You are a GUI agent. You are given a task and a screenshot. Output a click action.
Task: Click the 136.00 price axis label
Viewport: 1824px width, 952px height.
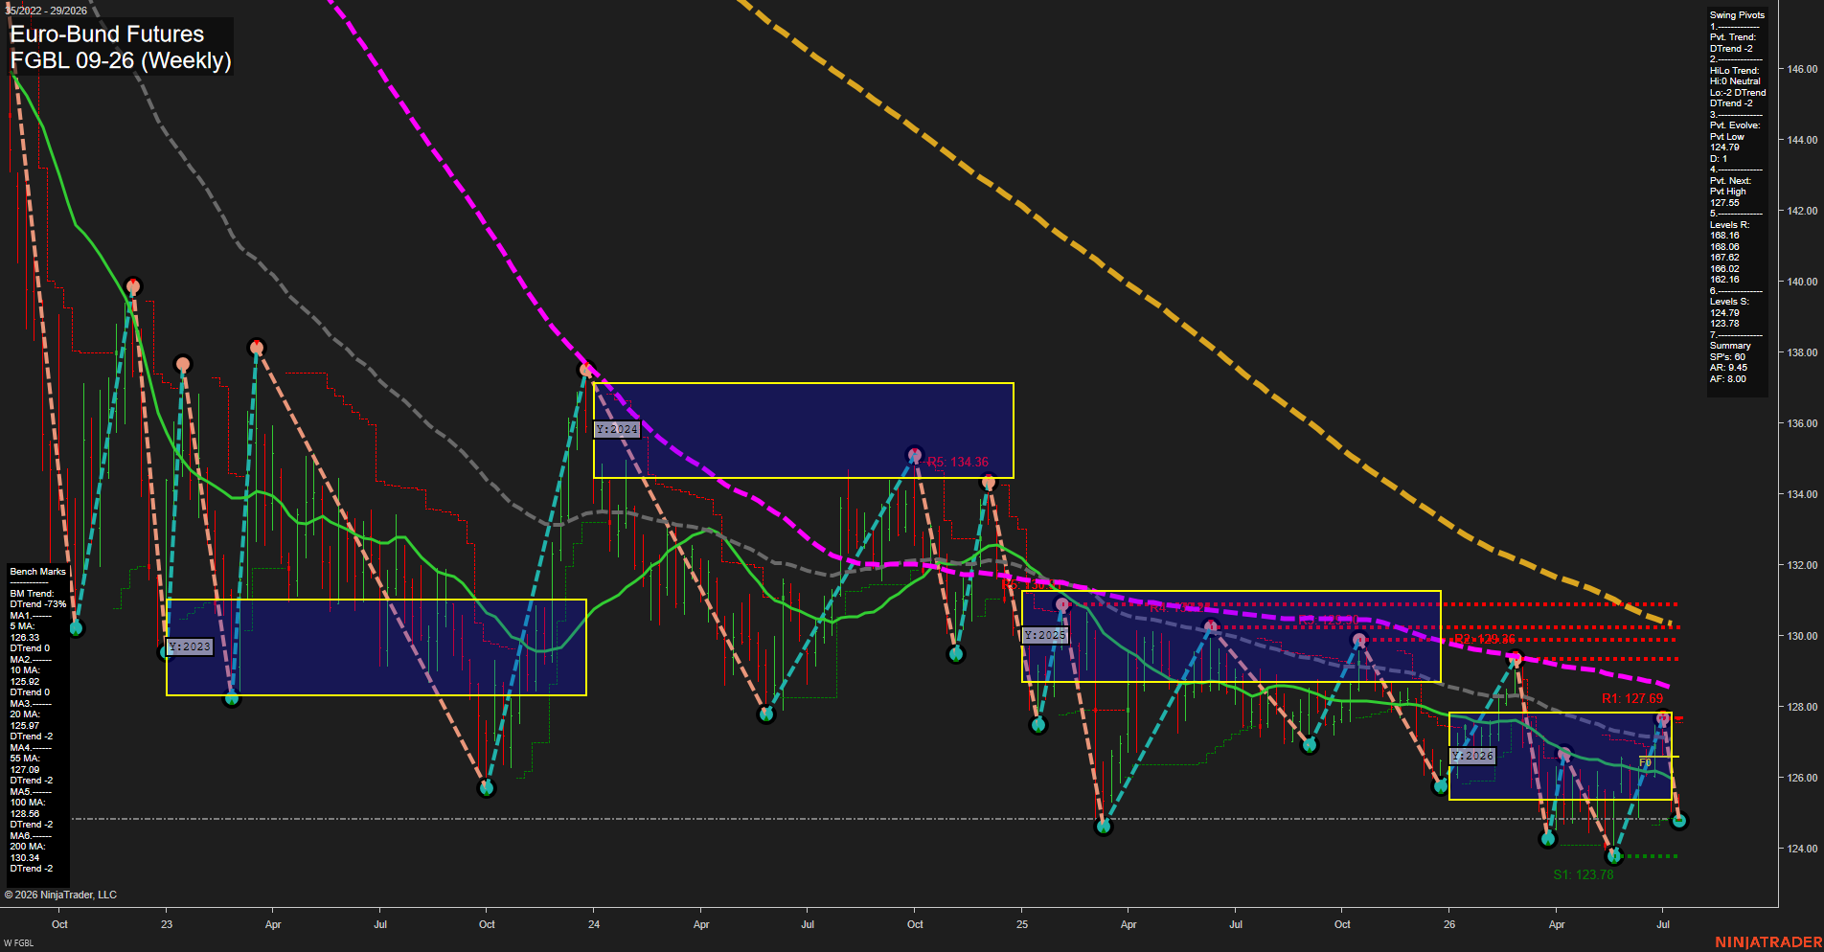[1802, 423]
